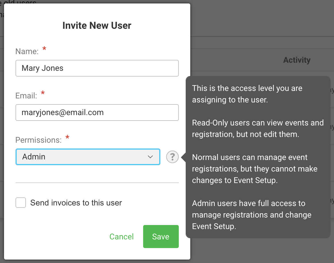The width and height of the screenshot is (334, 263).
Task: Click the "Email:" field label
Action: tap(26, 96)
